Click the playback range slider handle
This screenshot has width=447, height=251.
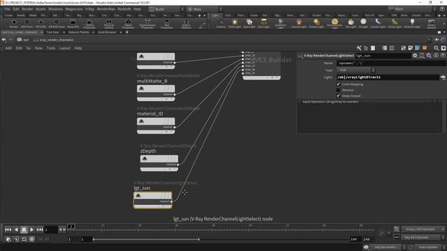pyautogui.click(x=146, y=239)
